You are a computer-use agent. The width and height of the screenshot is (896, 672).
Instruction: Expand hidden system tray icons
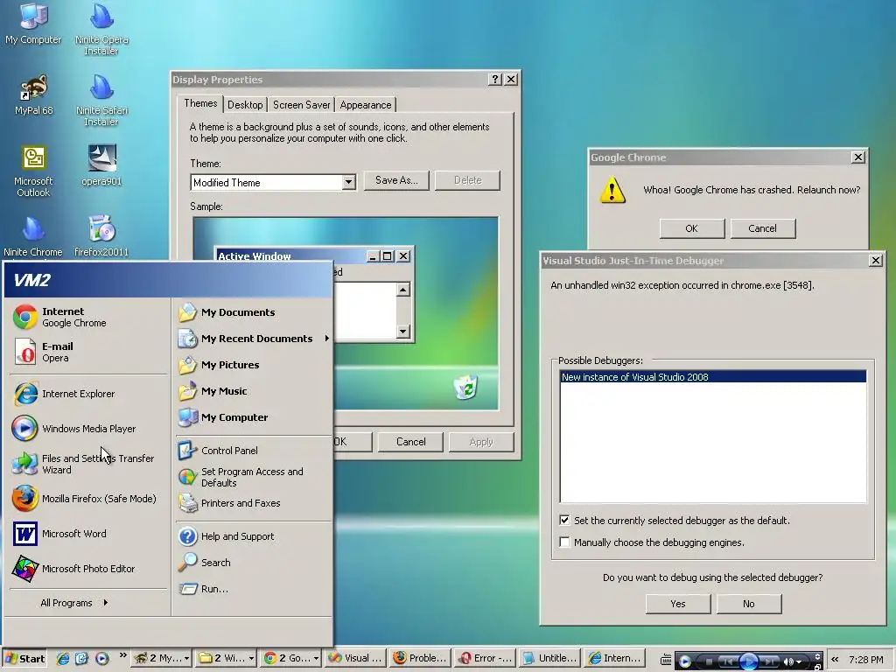[835, 660]
